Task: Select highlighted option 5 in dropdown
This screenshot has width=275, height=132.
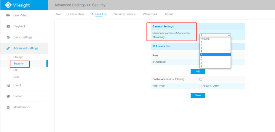Action: (x=215, y=54)
